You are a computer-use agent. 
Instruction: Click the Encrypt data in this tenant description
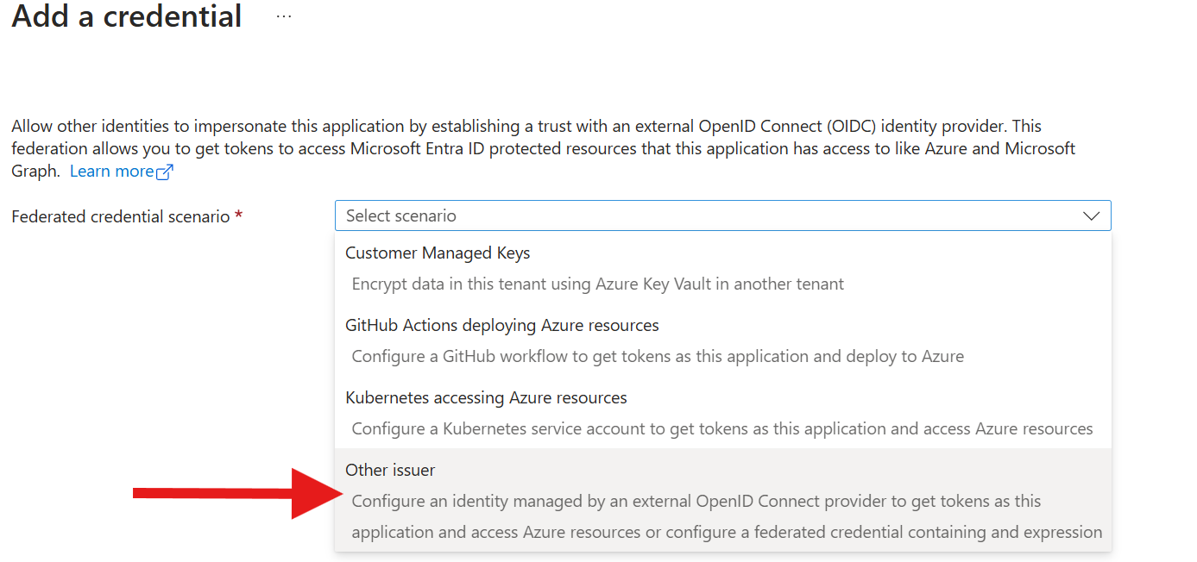click(597, 284)
